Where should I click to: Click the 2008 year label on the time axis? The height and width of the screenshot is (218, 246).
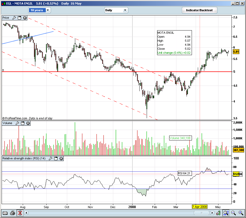coord(132,207)
